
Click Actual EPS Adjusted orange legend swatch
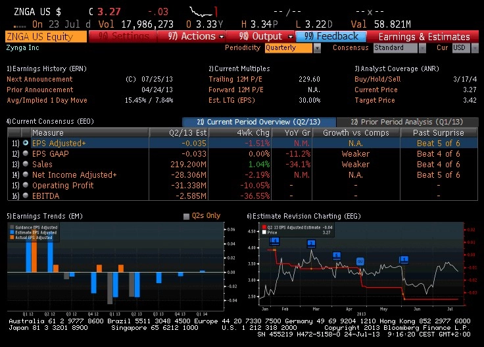12,237
